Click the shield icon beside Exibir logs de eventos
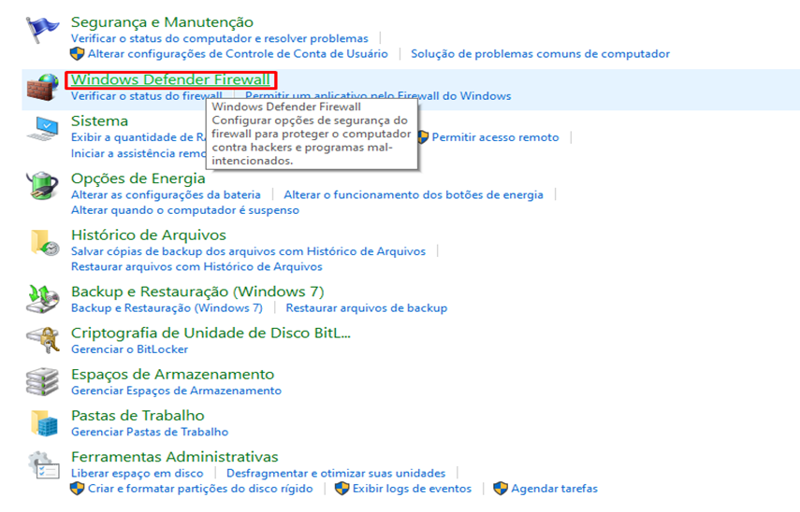 (x=342, y=488)
